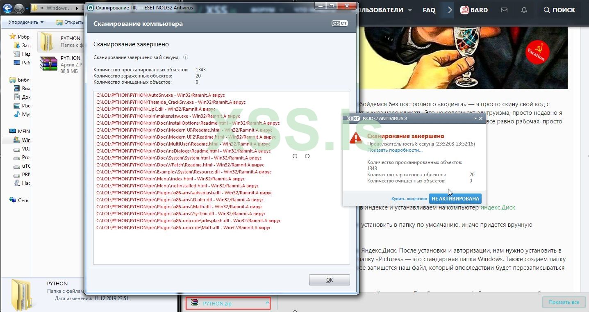The image size is (589, 312).
Task: Select the uTC drive in Explorer sidebar
Action: pyautogui.click(x=17, y=166)
